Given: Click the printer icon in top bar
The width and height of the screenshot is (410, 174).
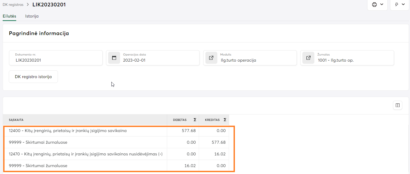Looking at the screenshot, I should [x=374, y=5].
